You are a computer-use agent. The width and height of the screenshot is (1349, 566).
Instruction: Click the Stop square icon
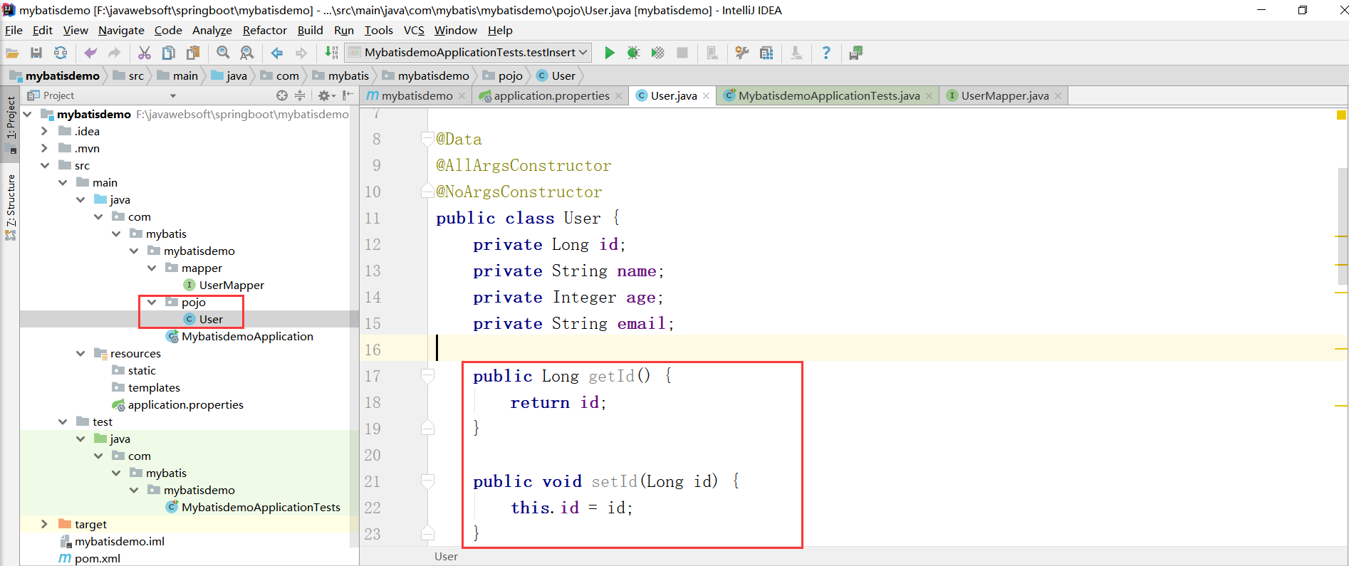682,53
